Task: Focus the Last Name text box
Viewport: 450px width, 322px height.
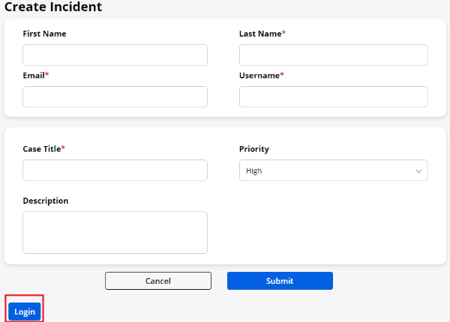Action: [333, 55]
